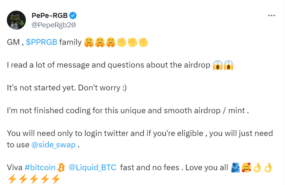This screenshot has width=285, height=185.
Task: Click the first hugging face emoji
Action: coord(89,42)
